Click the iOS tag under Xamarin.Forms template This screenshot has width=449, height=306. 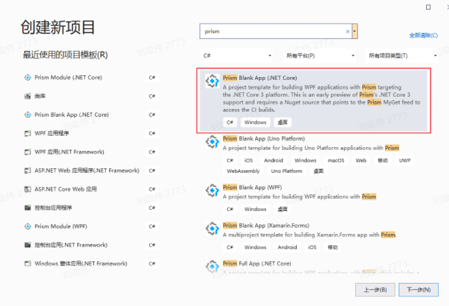[312, 247]
